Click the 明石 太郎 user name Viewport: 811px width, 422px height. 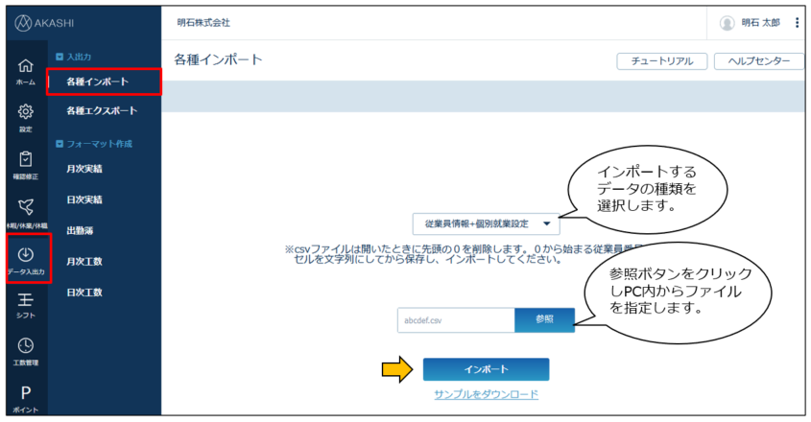(x=760, y=23)
